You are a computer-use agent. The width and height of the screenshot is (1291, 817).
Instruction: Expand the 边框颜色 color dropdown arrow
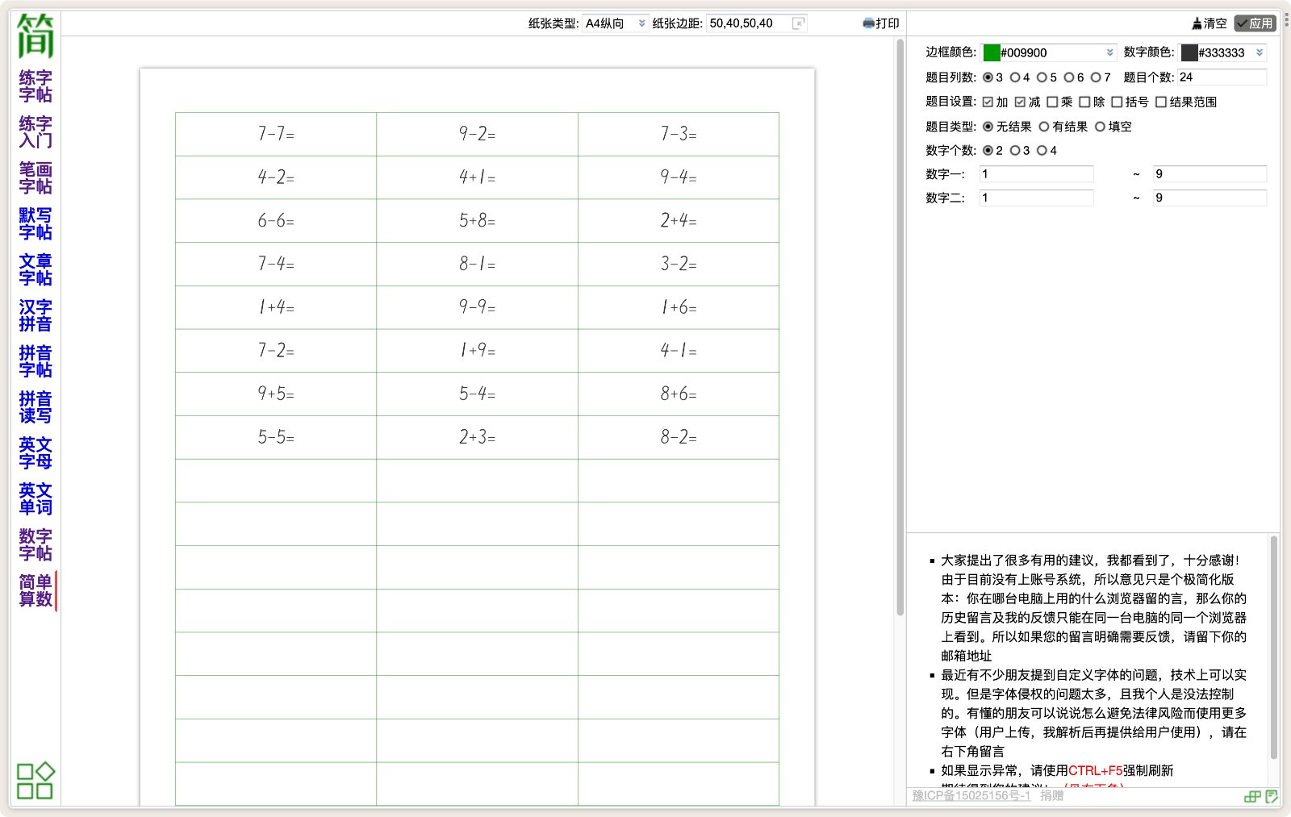(x=1109, y=52)
